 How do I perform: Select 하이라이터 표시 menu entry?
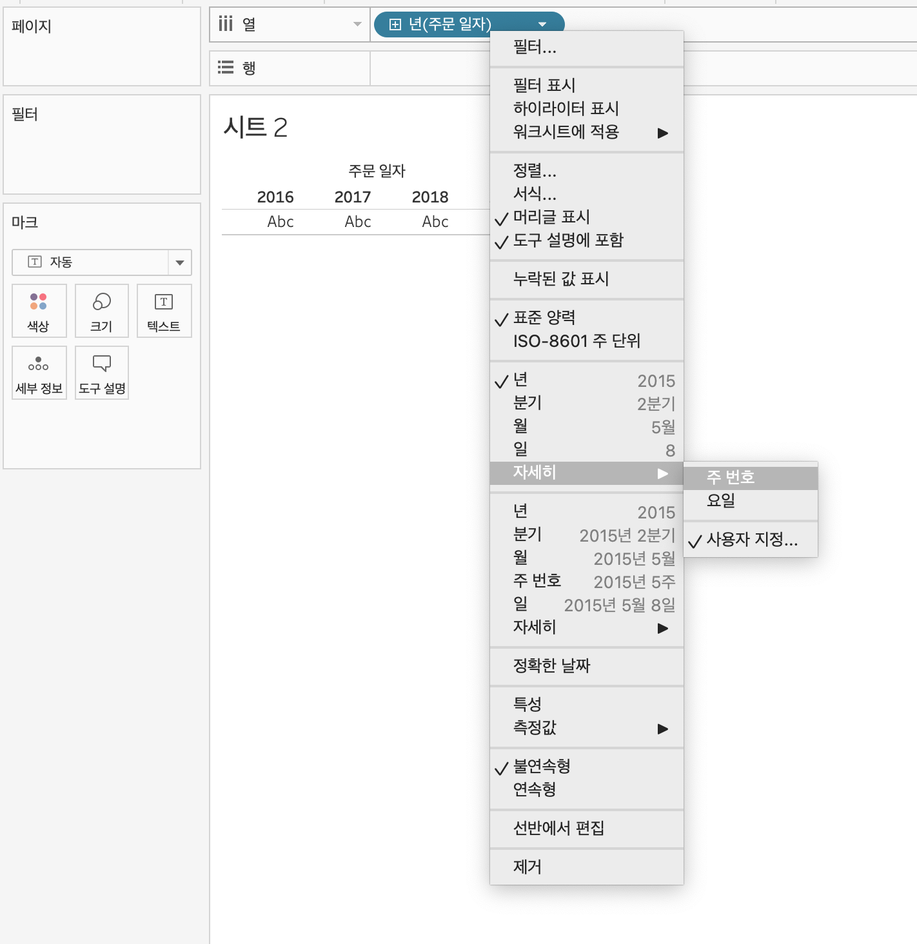[587, 109]
